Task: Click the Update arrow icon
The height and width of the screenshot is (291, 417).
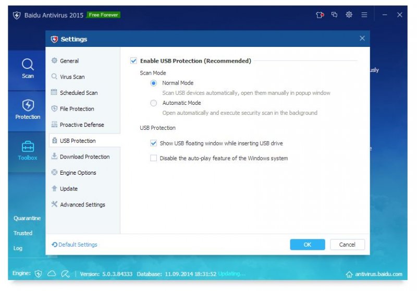Action: point(54,188)
